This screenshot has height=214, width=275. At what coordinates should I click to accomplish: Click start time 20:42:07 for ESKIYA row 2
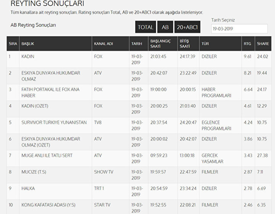[x=159, y=73]
